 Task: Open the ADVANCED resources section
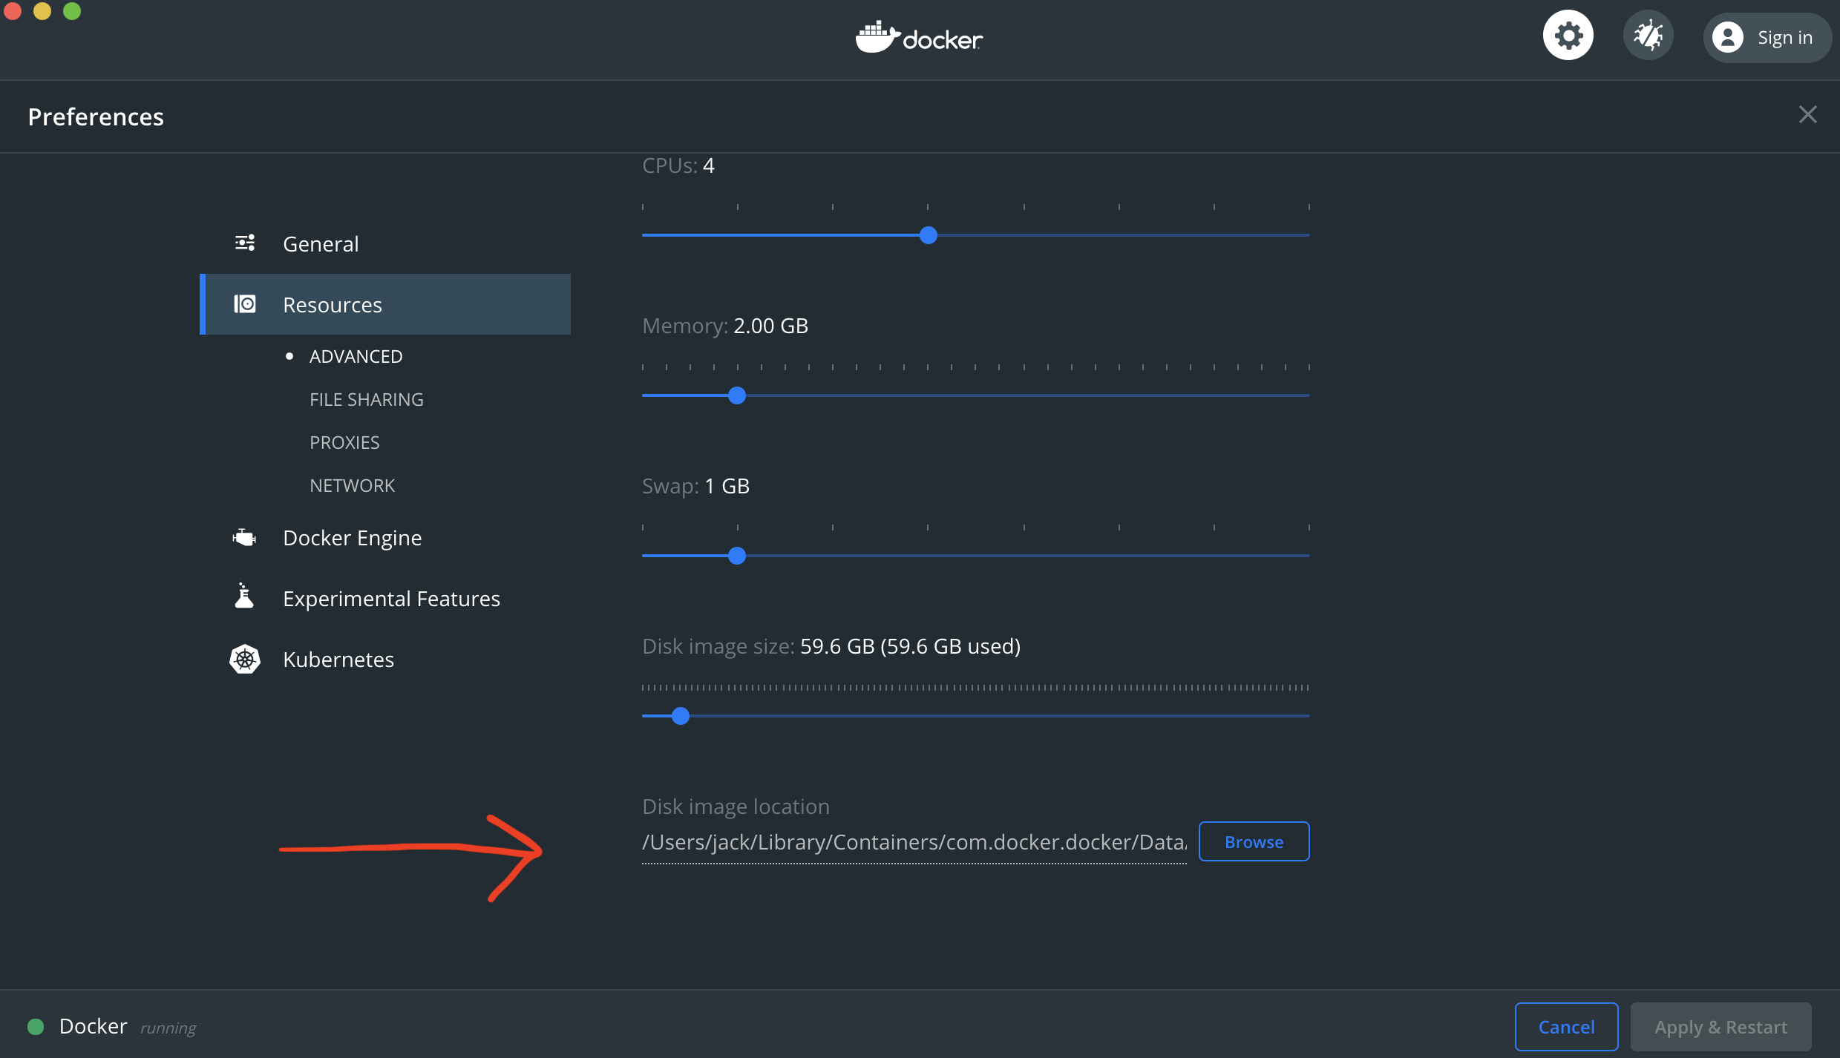(x=356, y=356)
